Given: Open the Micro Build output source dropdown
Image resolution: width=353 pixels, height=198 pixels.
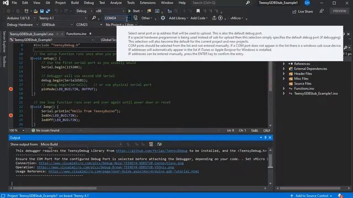Looking at the screenshot, I should tap(81, 144).
